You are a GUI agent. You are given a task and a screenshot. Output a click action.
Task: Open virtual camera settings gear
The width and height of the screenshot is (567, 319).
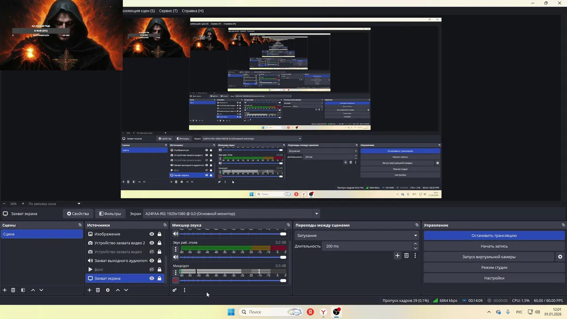[560, 257]
